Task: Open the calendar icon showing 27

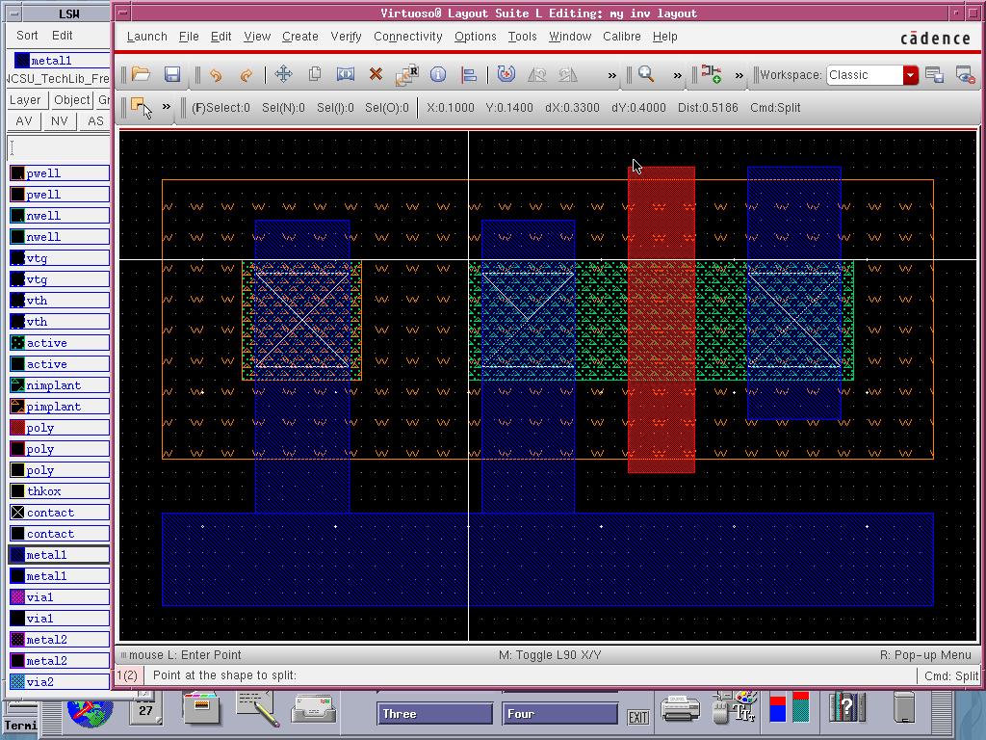Action: click(x=146, y=707)
